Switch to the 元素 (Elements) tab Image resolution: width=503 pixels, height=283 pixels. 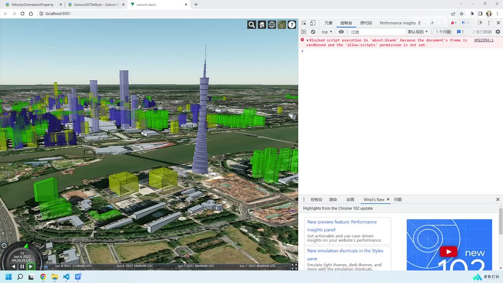click(x=329, y=23)
